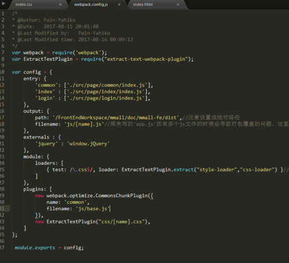Click the tab scroll arrow at top left

tap(3, 3)
